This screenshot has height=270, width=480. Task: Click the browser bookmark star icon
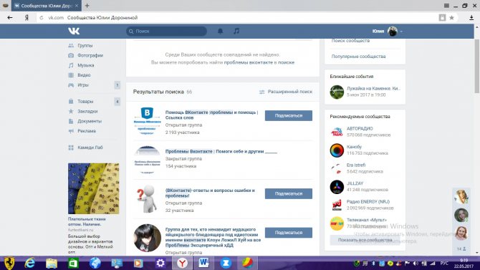click(451, 18)
